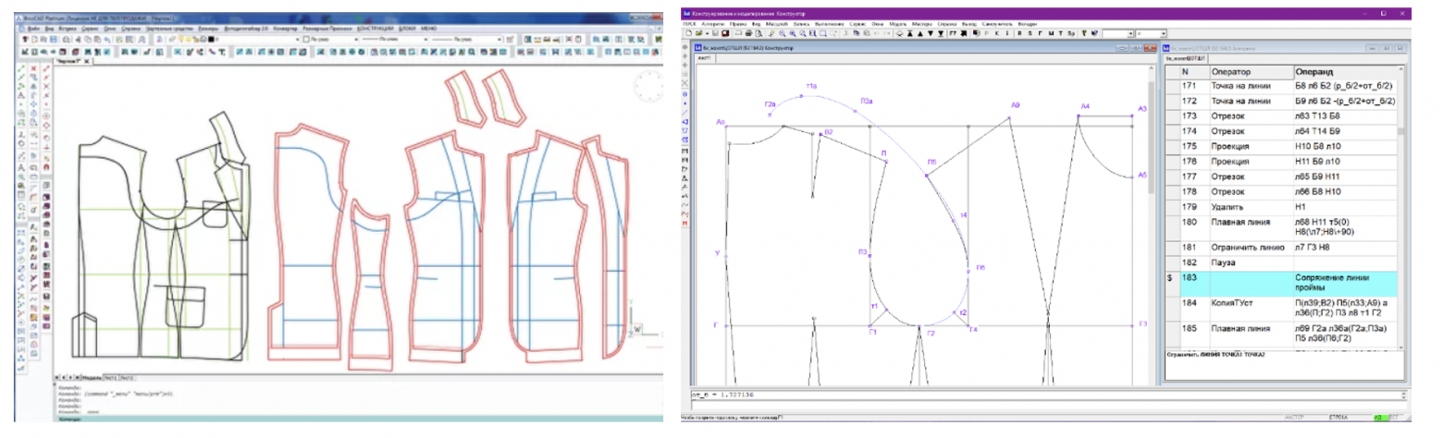The image size is (1443, 438).
Task: Open Самоучитель menu
Action: [997, 24]
